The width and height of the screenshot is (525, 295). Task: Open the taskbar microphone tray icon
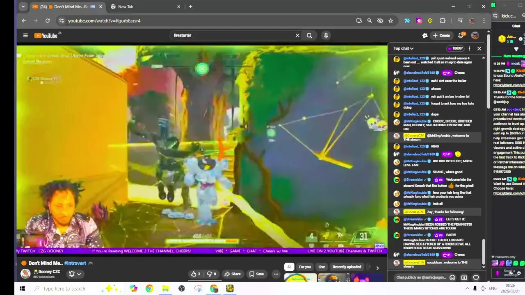coord(475,288)
